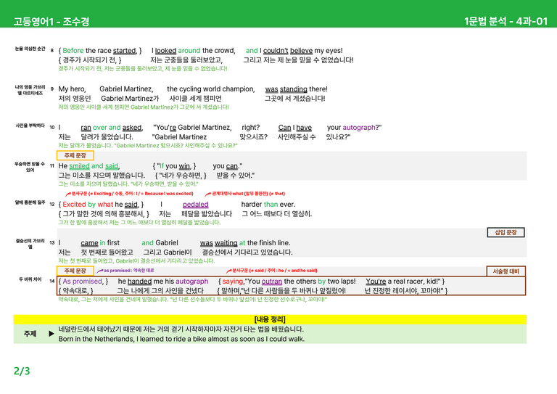Click the underlined word ran
The height and width of the screenshot is (394, 557).
pyautogui.click(x=86, y=127)
